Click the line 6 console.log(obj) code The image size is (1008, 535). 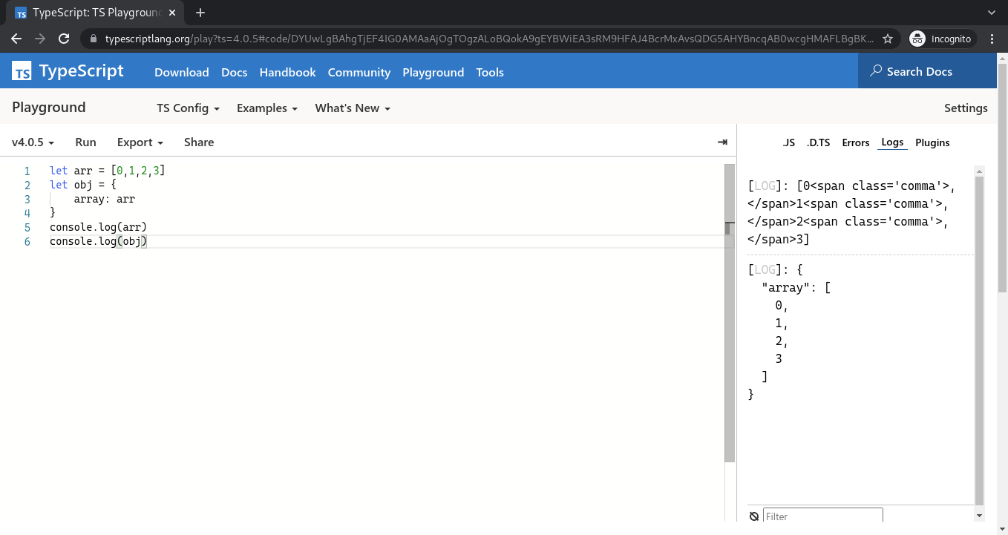98,241
